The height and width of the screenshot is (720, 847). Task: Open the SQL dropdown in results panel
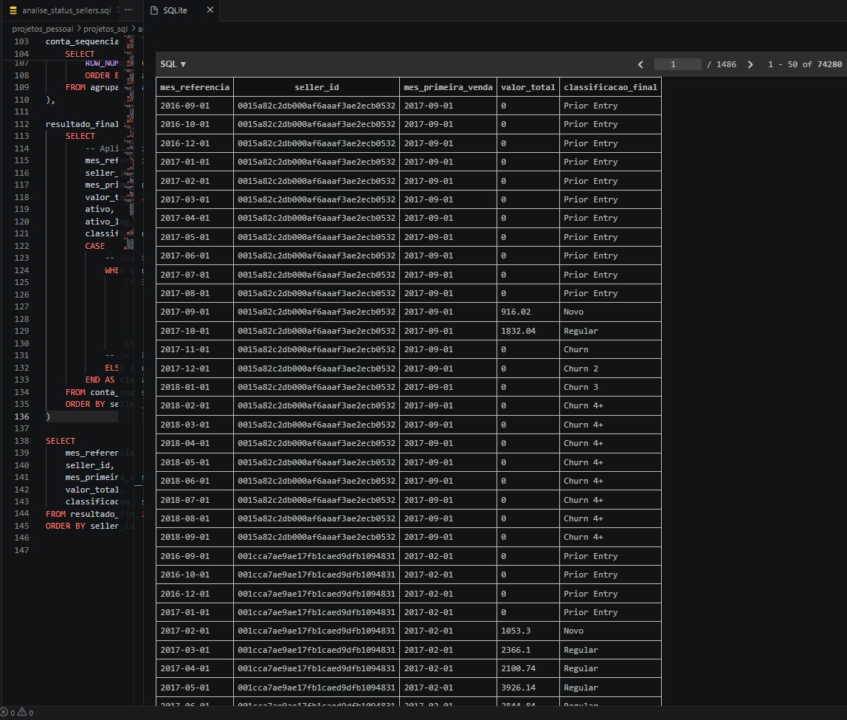coord(173,64)
